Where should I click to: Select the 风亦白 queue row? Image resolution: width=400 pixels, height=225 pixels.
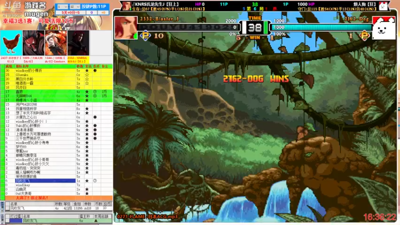(x=58, y=87)
